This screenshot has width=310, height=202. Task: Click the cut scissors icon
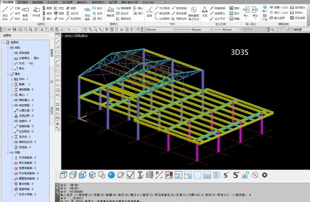click(x=42, y=30)
